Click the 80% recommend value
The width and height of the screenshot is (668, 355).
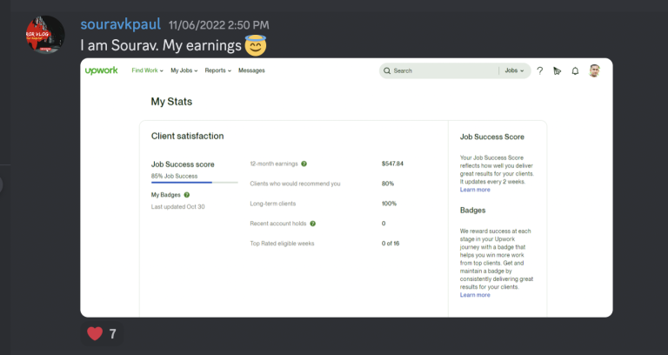[x=388, y=184]
